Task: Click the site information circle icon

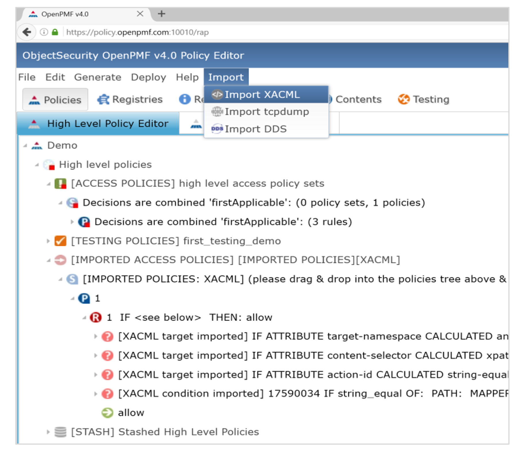Action: [44, 32]
